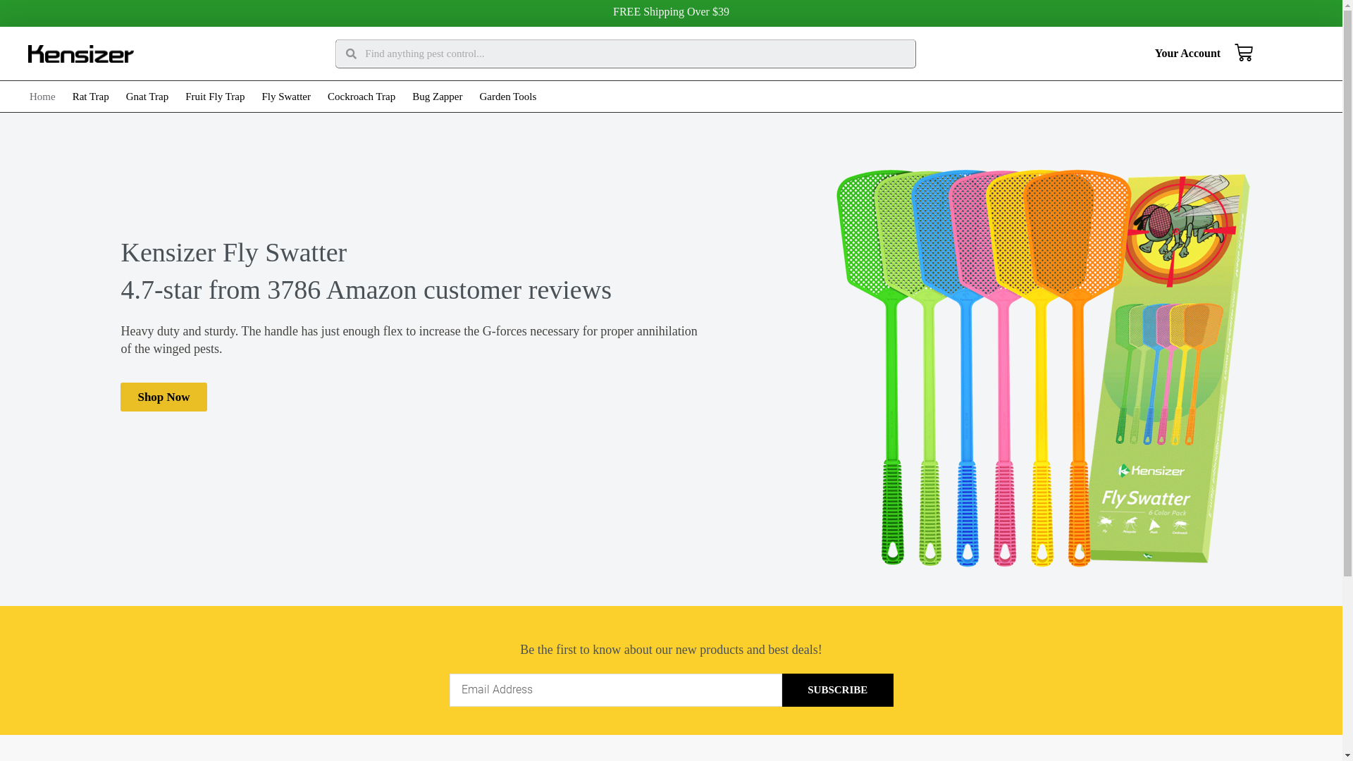Image resolution: width=1353 pixels, height=761 pixels.
Task: Click the fly swatter product image
Action: click(x=1043, y=368)
